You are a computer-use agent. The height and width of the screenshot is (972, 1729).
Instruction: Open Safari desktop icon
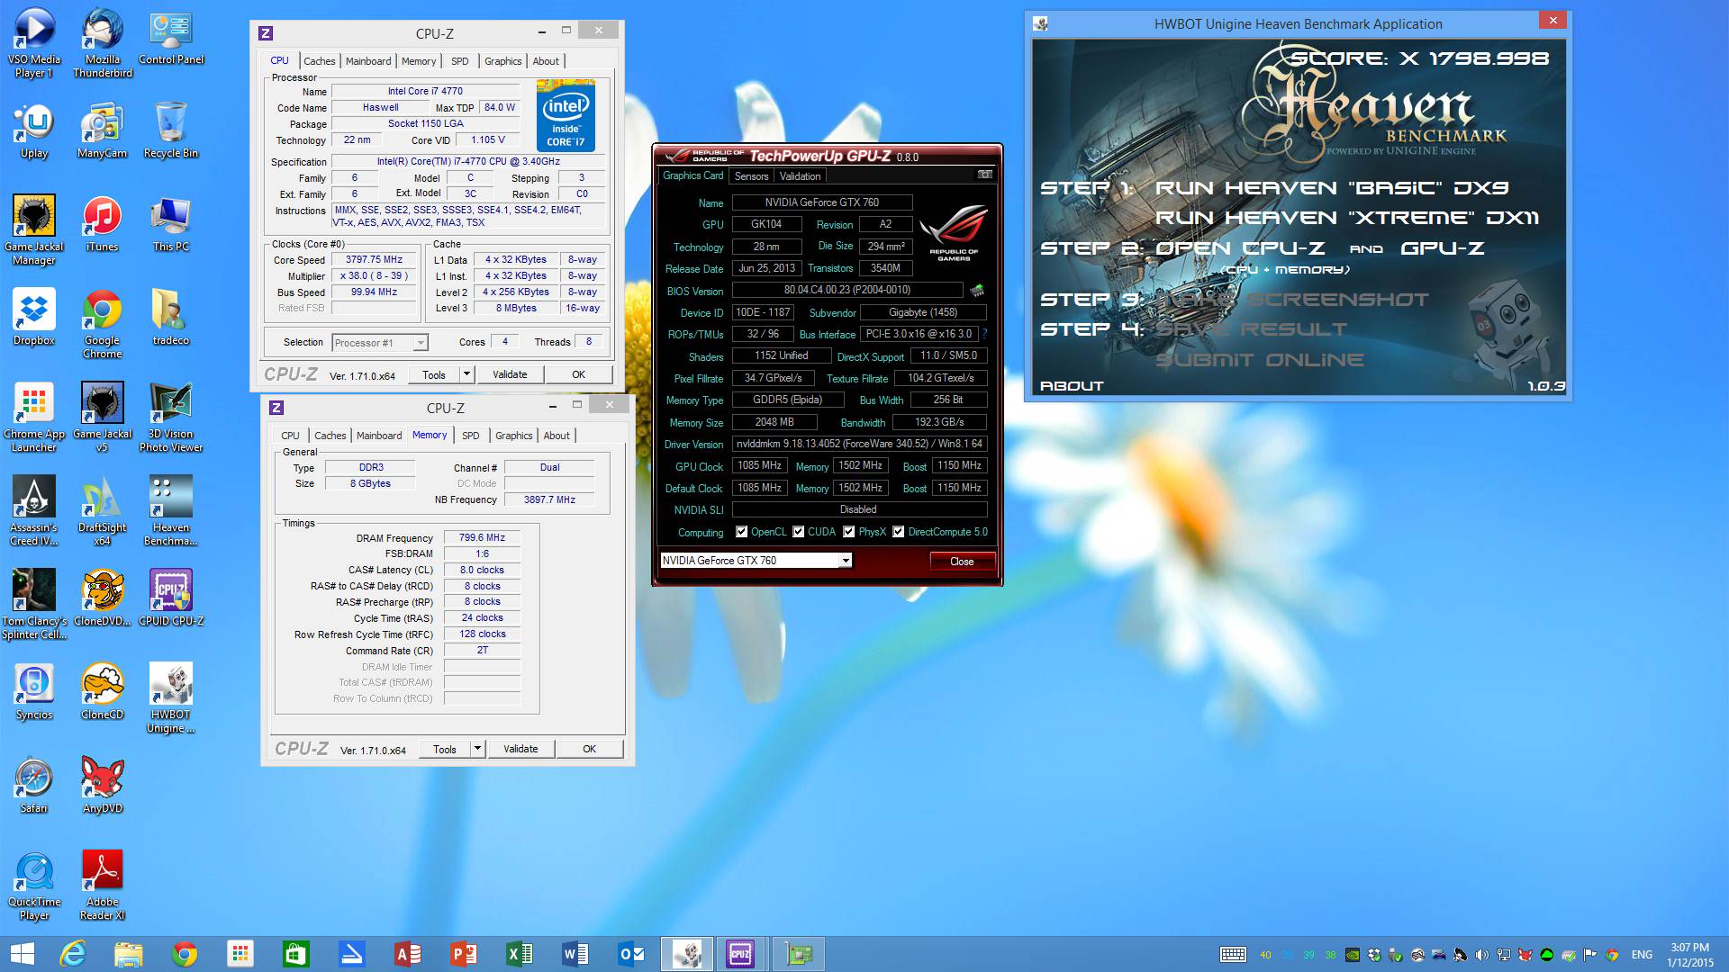[34, 785]
